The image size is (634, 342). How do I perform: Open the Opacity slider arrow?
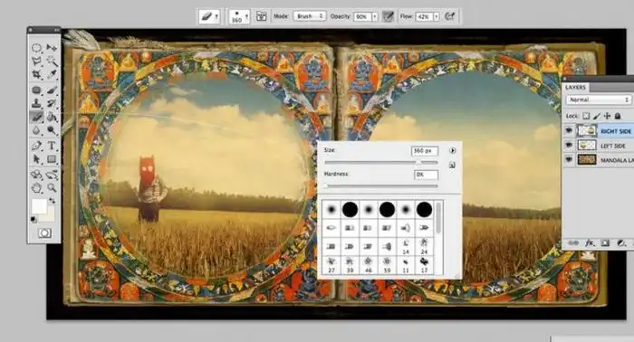[x=375, y=16]
